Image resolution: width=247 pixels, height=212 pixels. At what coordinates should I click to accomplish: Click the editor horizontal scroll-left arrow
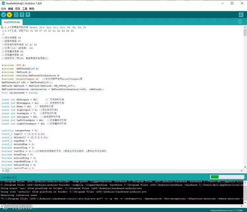click(3, 171)
